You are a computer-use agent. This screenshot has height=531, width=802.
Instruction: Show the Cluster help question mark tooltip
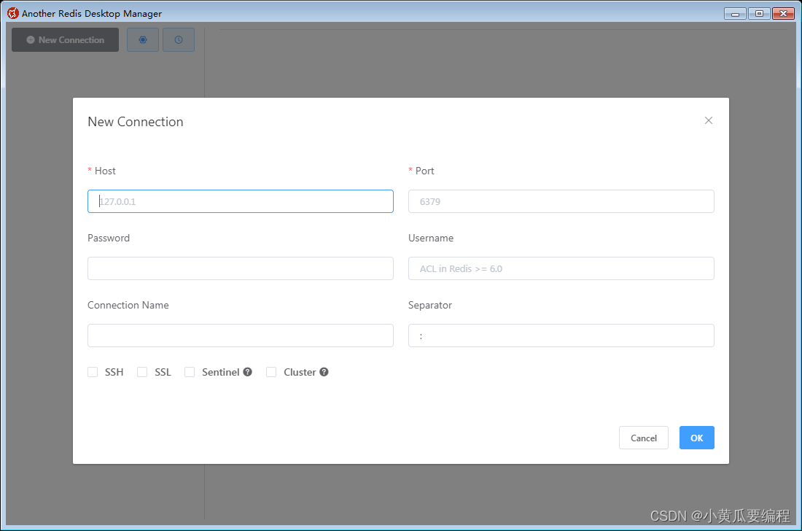coord(324,372)
